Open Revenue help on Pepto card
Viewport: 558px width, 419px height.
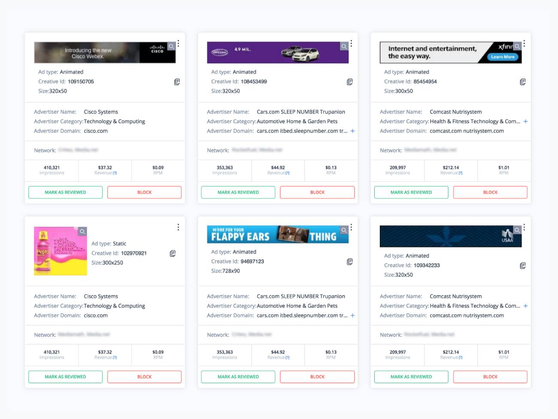115,357
